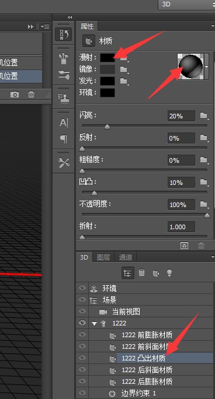
Task: Open texture folder for 凹凸
Action: click(204, 182)
